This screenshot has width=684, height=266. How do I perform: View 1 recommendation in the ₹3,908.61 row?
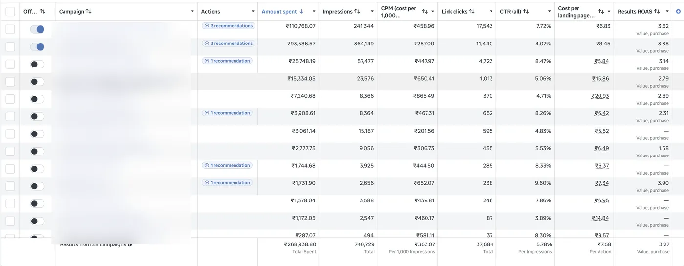point(227,113)
